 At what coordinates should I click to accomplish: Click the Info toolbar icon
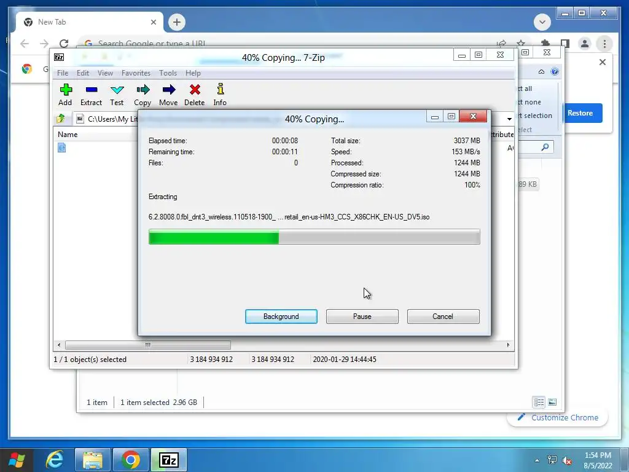(x=220, y=95)
